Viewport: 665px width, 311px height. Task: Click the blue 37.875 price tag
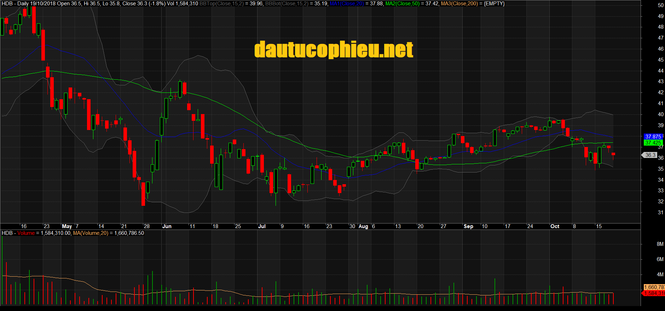pos(653,137)
